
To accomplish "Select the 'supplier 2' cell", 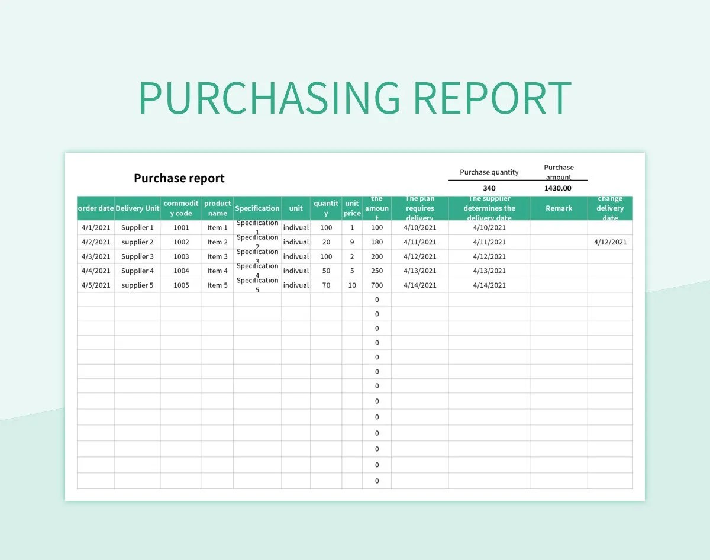I will pos(137,242).
